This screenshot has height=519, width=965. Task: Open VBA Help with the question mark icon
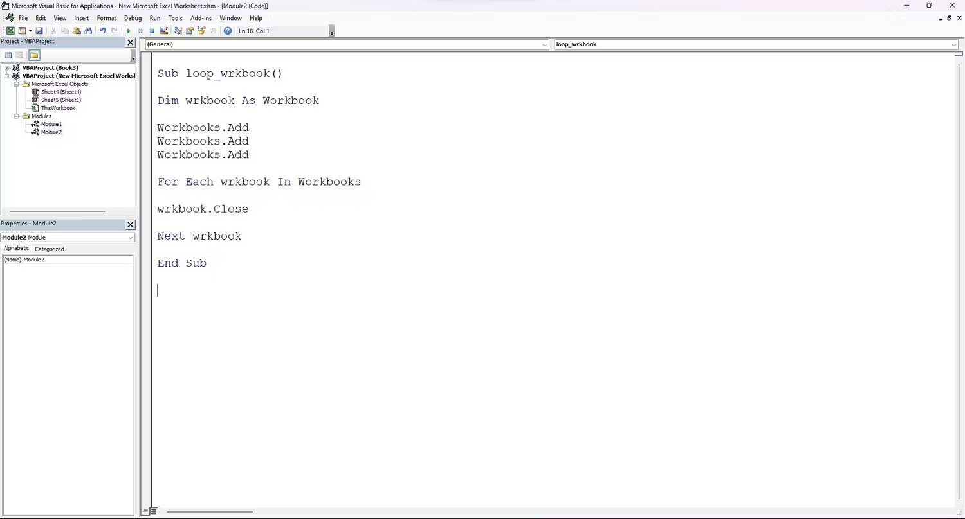tap(228, 31)
